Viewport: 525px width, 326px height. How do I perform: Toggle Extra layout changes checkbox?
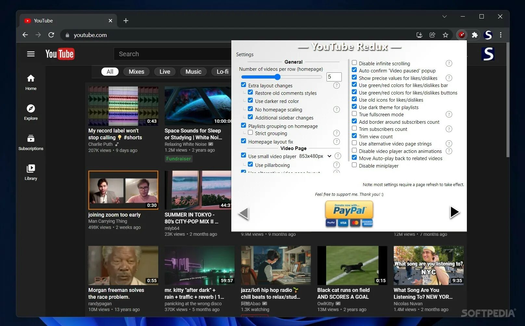click(x=243, y=85)
